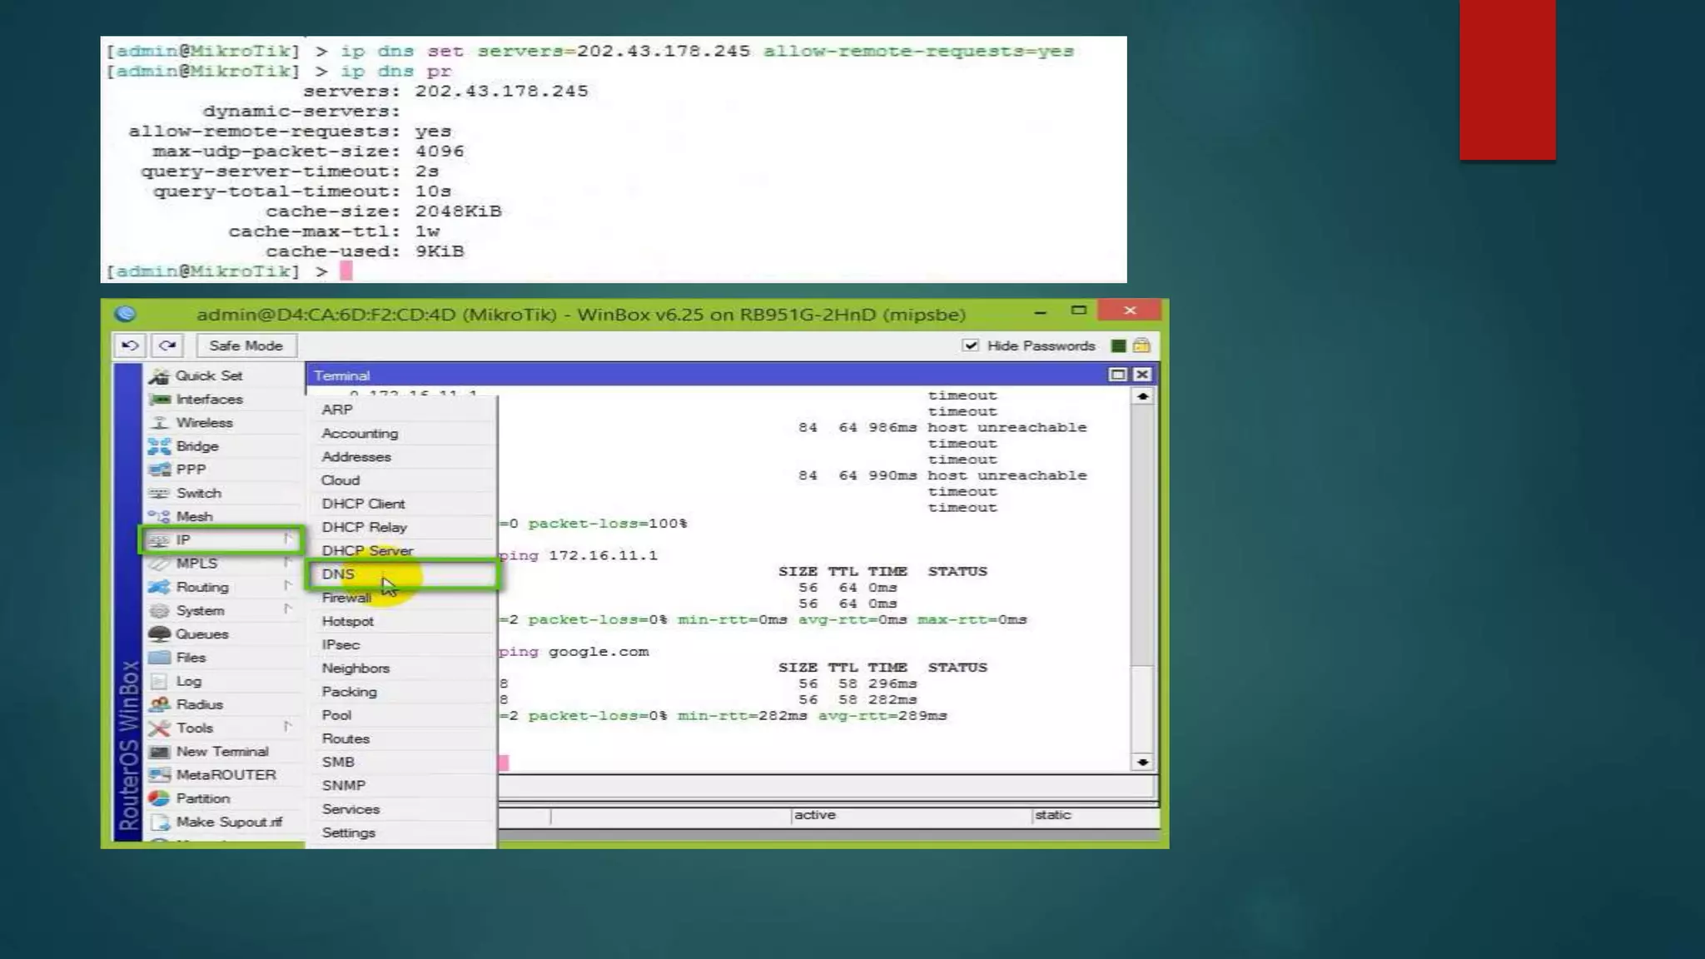Expand the Routing submenu arrow
This screenshot has width=1705, height=959.
[x=287, y=586]
